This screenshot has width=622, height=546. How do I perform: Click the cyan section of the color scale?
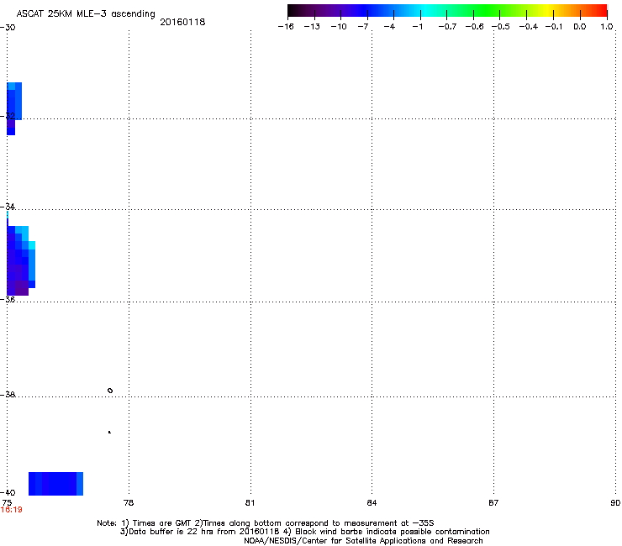[426, 11]
